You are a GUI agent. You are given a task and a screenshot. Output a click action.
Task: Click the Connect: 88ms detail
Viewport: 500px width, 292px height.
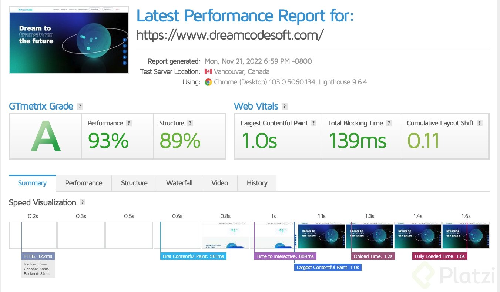36,269
